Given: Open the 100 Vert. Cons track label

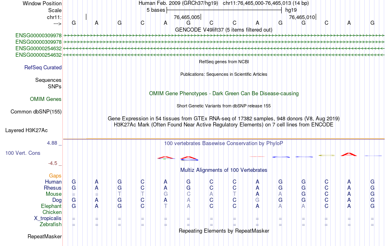Looking at the screenshot, I should point(23,153).
